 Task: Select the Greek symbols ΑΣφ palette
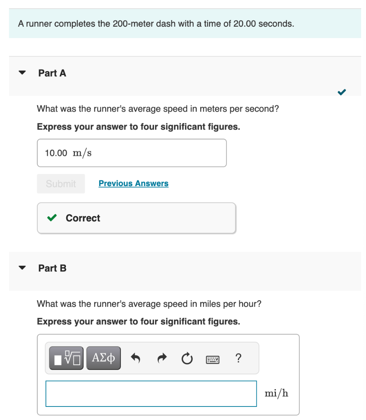(103, 358)
